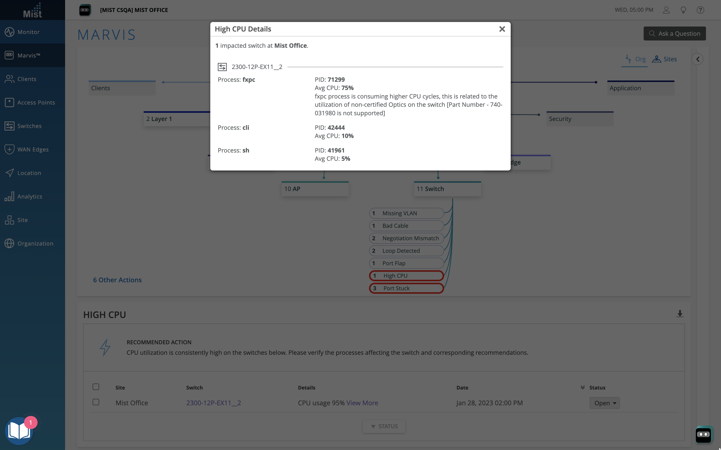Open the Status dropdown showing Open

click(605, 403)
